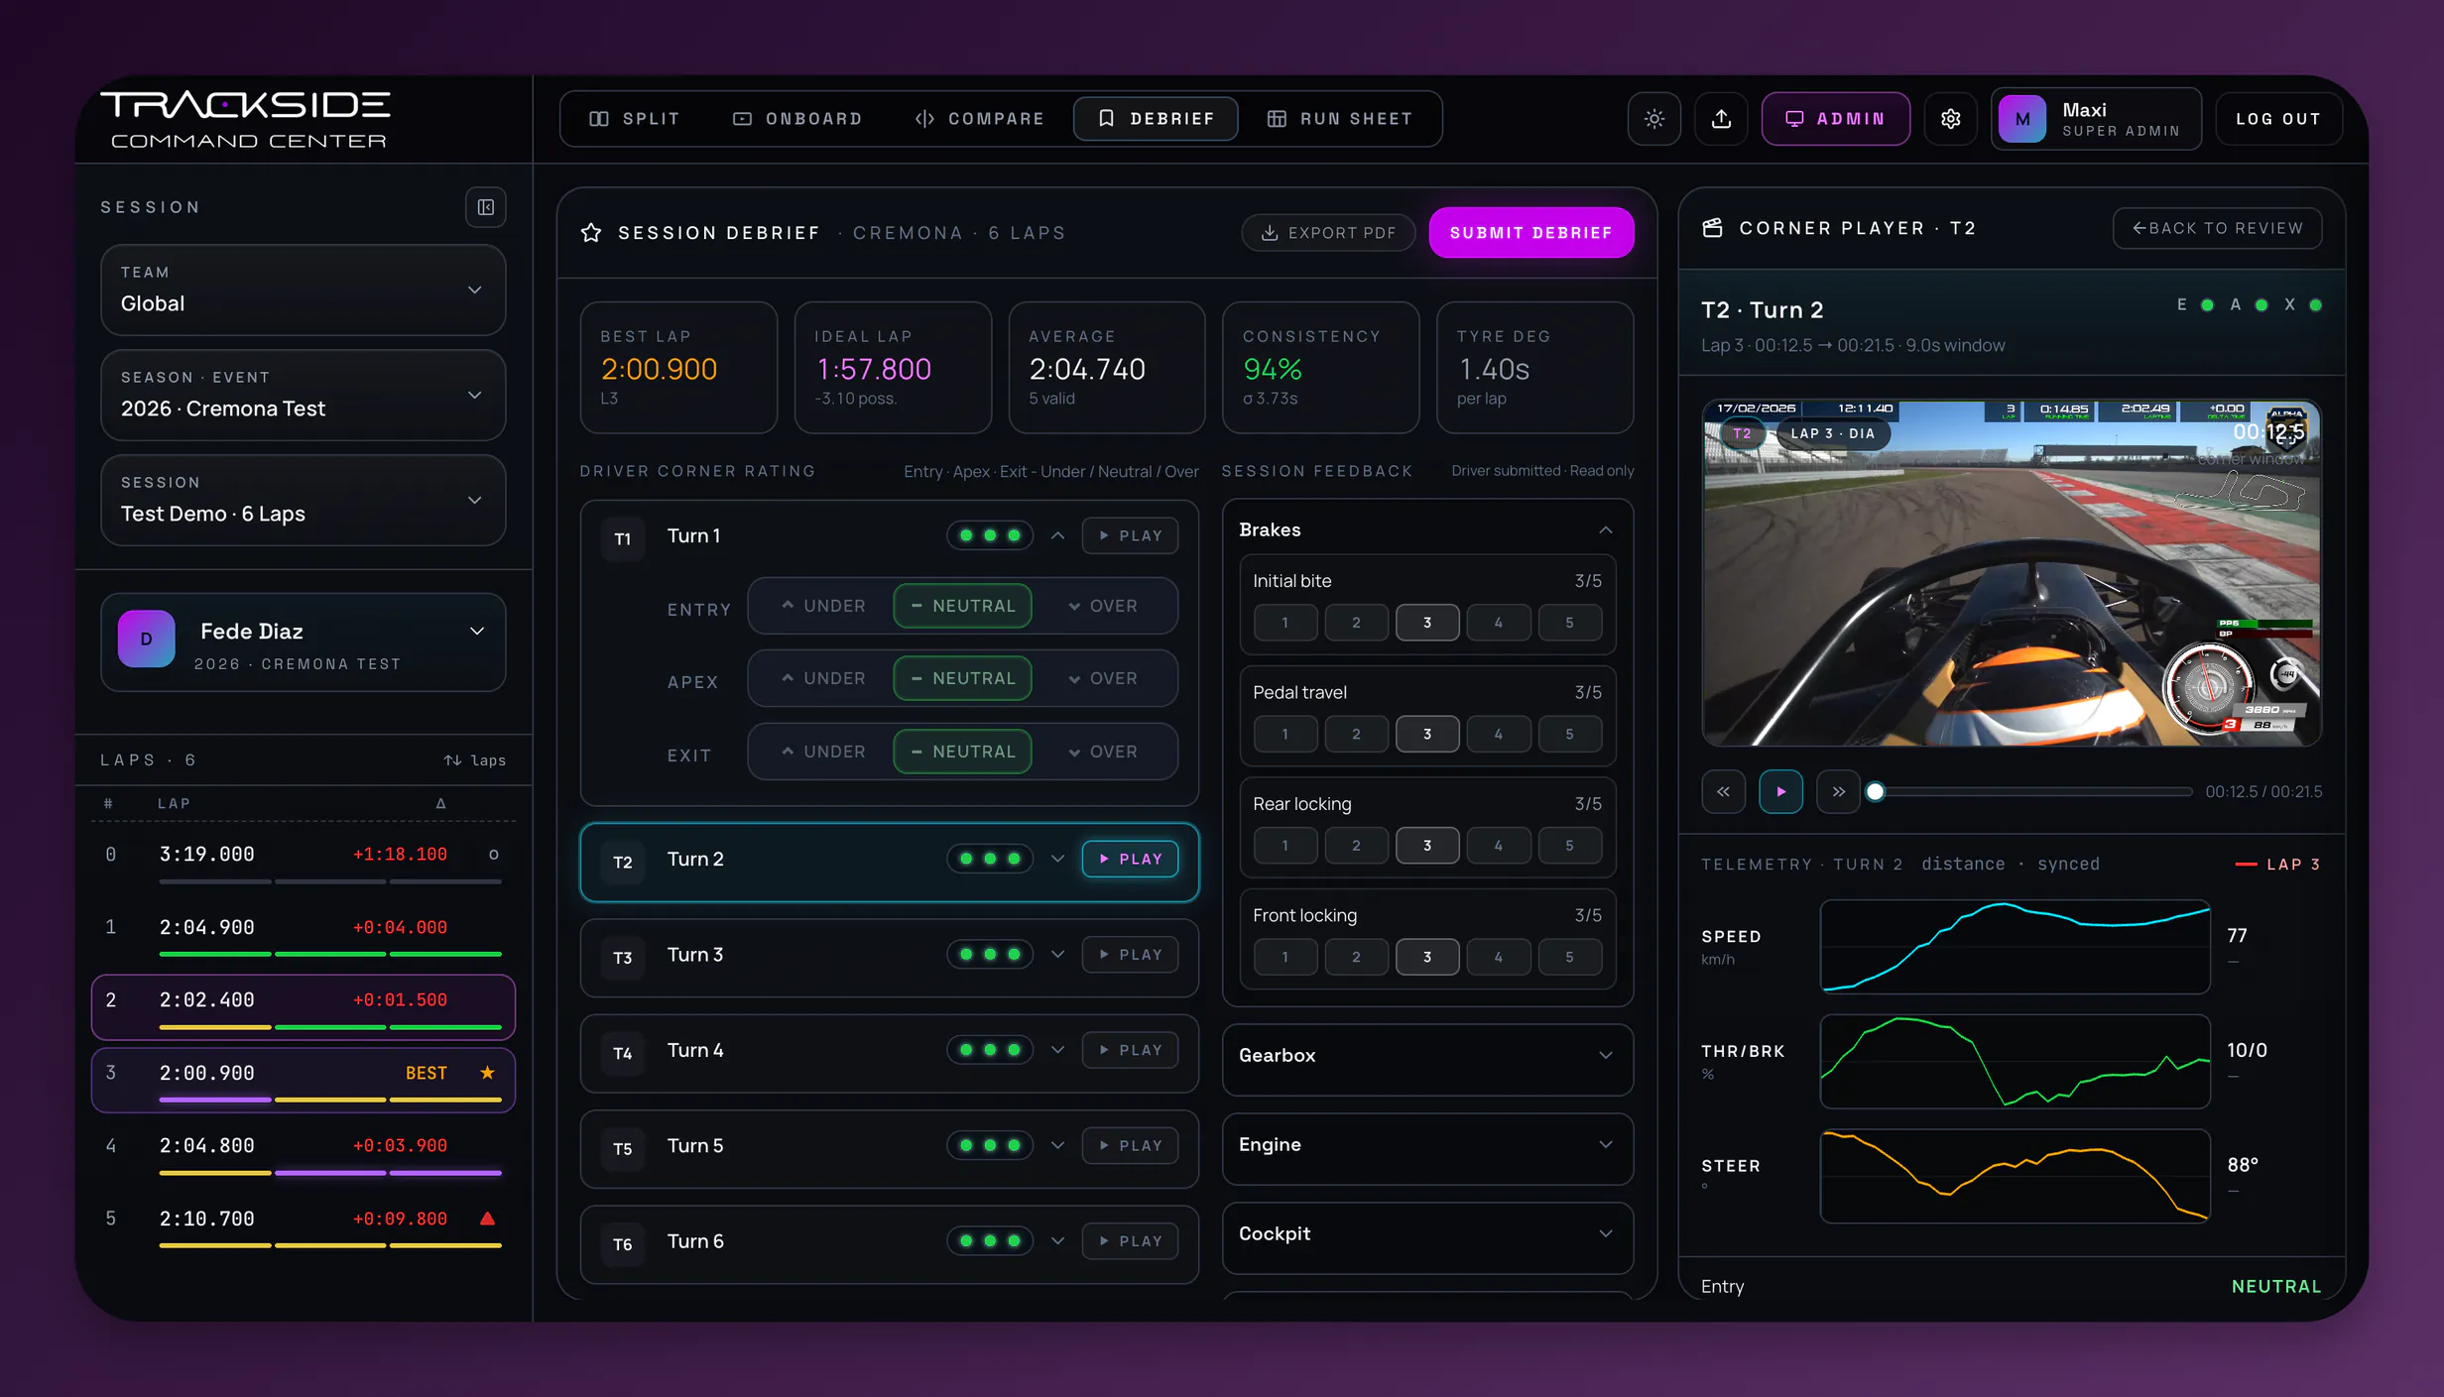
Task: Collapse the Brakes feedback section
Action: point(1606,530)
